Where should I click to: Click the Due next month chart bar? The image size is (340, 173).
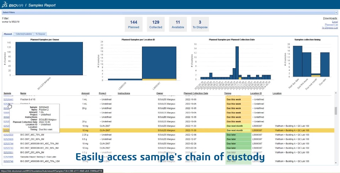[316, 75]
